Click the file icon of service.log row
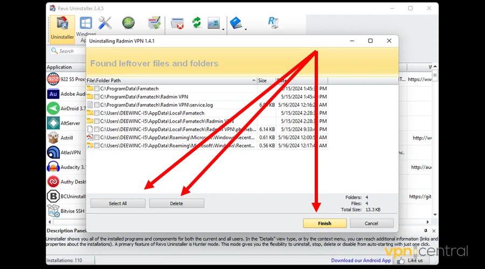 90,105
